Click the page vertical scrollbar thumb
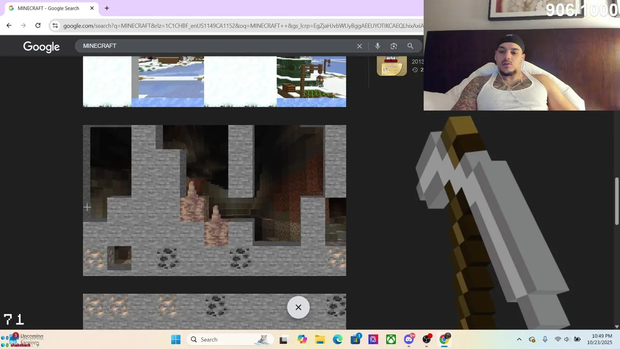 point(617,202)
